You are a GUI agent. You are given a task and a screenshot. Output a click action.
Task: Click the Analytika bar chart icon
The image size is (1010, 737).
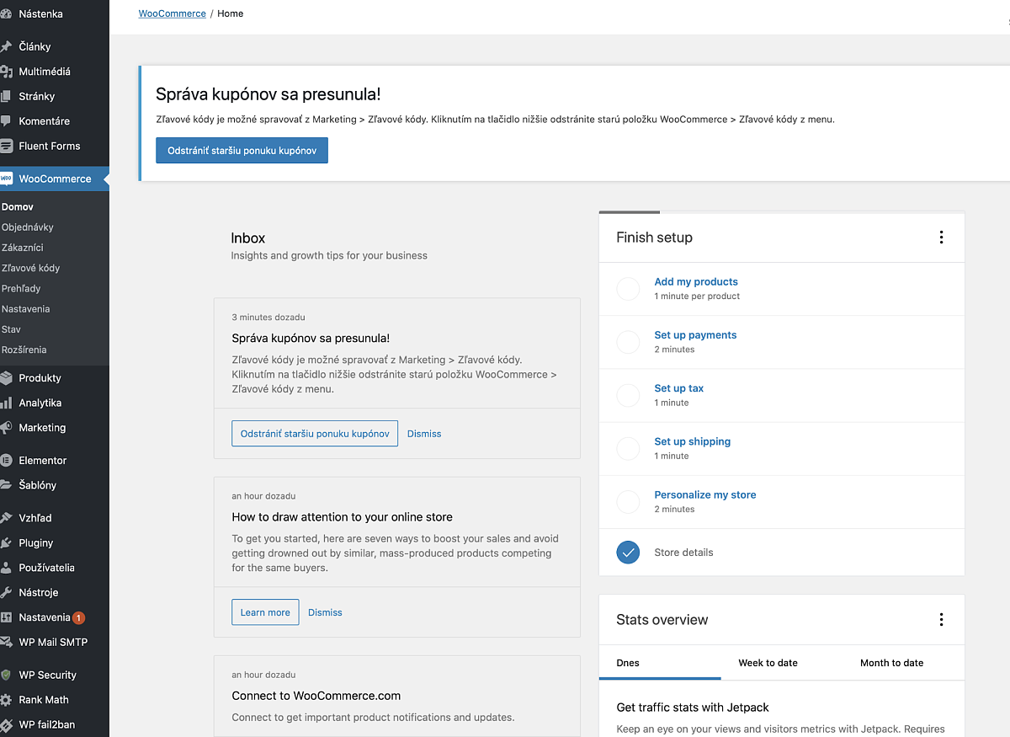6,403
